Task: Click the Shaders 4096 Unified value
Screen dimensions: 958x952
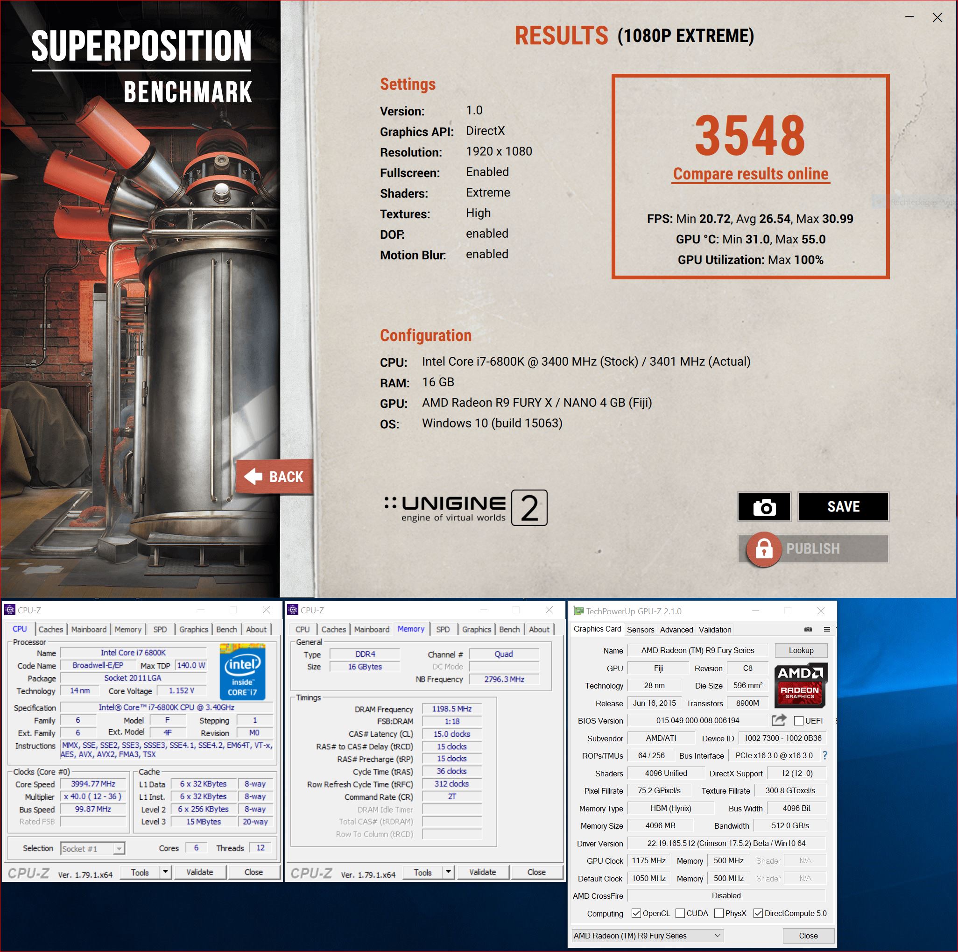Action: (665, 773)
